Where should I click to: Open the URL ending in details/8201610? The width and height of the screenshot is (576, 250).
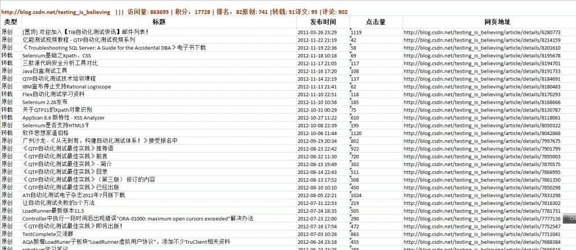coord(482,48)
